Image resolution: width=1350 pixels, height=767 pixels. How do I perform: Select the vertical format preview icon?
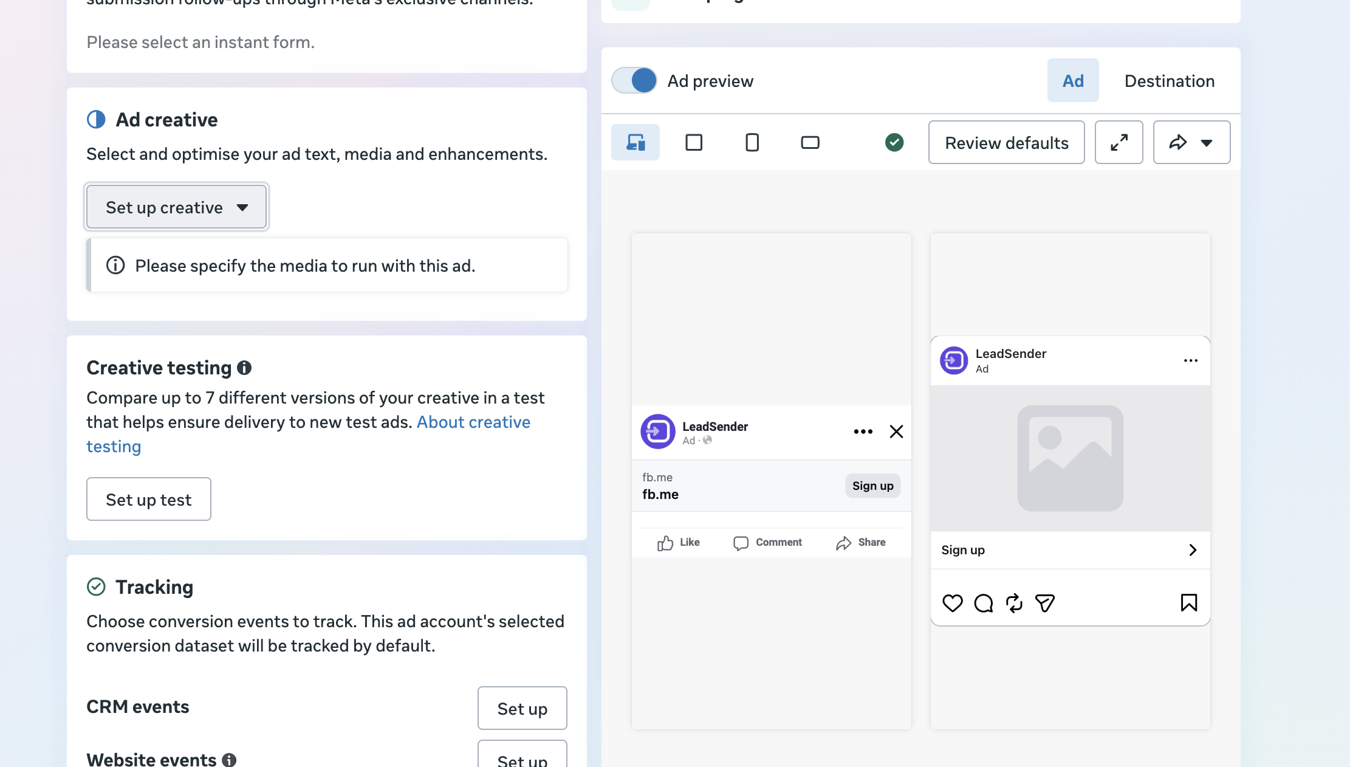[752, 142]
